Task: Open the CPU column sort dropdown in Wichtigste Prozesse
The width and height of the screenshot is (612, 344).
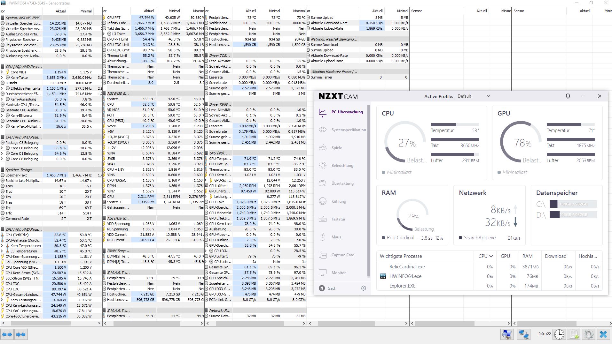Action: coord(491,256)
